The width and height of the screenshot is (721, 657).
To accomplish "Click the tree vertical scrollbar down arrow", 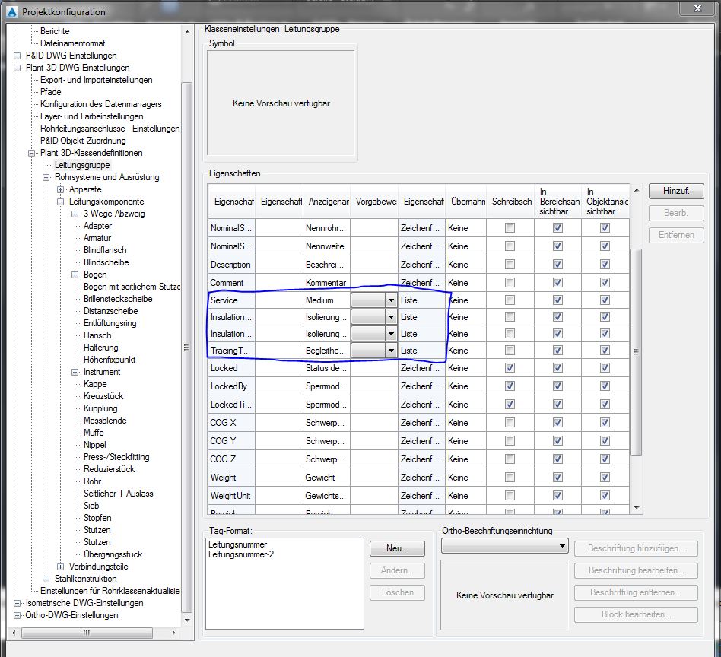I will tap(187, 620).
